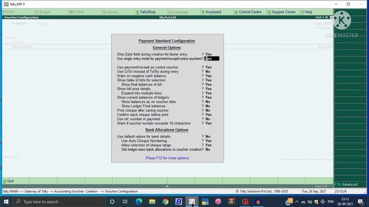Image resolution: width=369 pixels, height=207 pixels.
Task: Open the pink round taskbar app icon
Action: point(218,202)
